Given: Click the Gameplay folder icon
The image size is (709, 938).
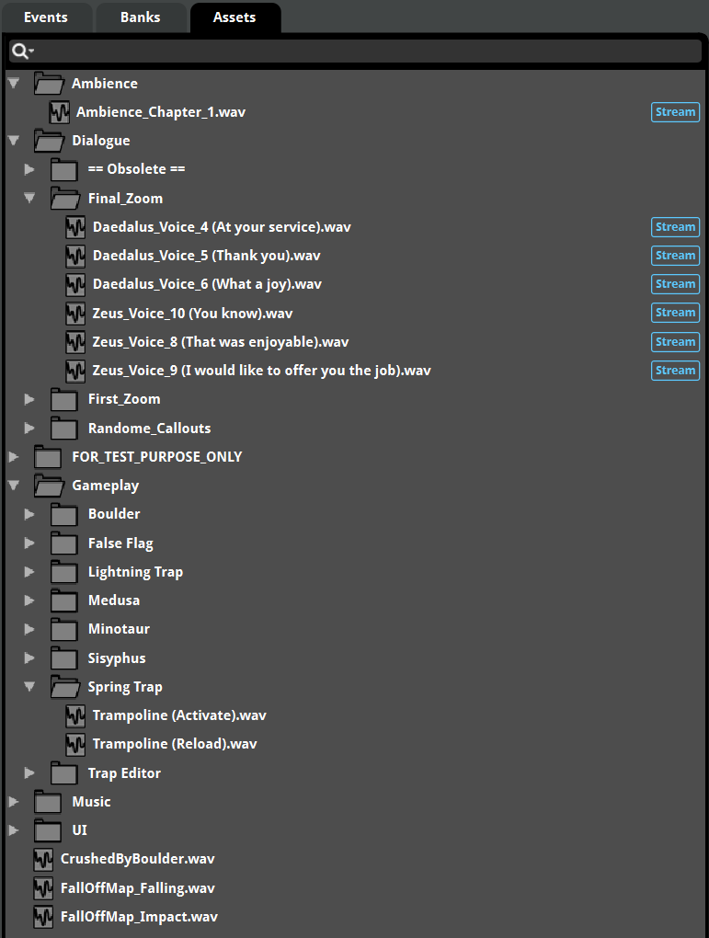Looking at the screenshot, I should (x=49, y=486).
